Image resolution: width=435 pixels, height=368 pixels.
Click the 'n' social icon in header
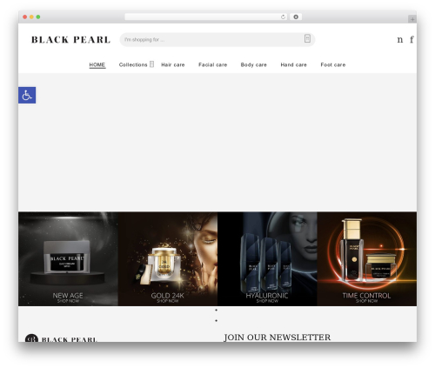coord(400,40)
